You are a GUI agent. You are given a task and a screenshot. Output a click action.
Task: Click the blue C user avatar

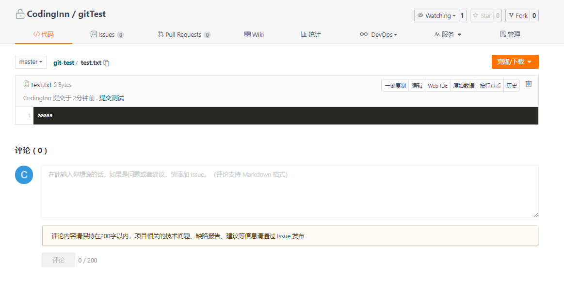[24, 175]
